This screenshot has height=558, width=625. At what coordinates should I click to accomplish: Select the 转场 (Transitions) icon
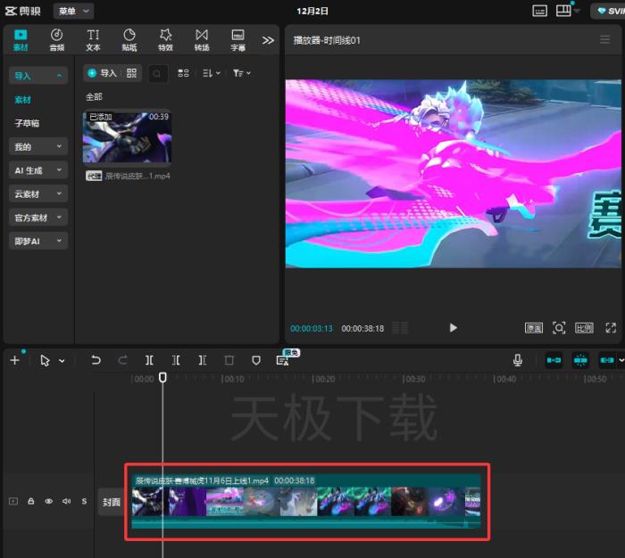[x=202, y=39]
